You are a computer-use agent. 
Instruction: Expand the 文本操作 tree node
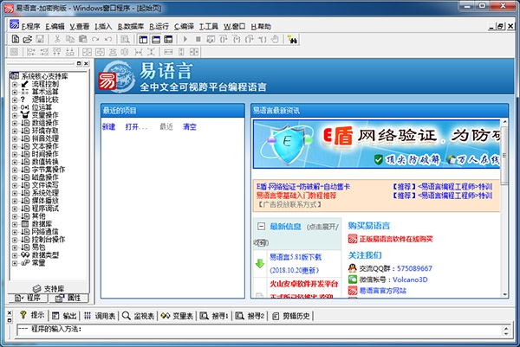(x=15, y=146)
